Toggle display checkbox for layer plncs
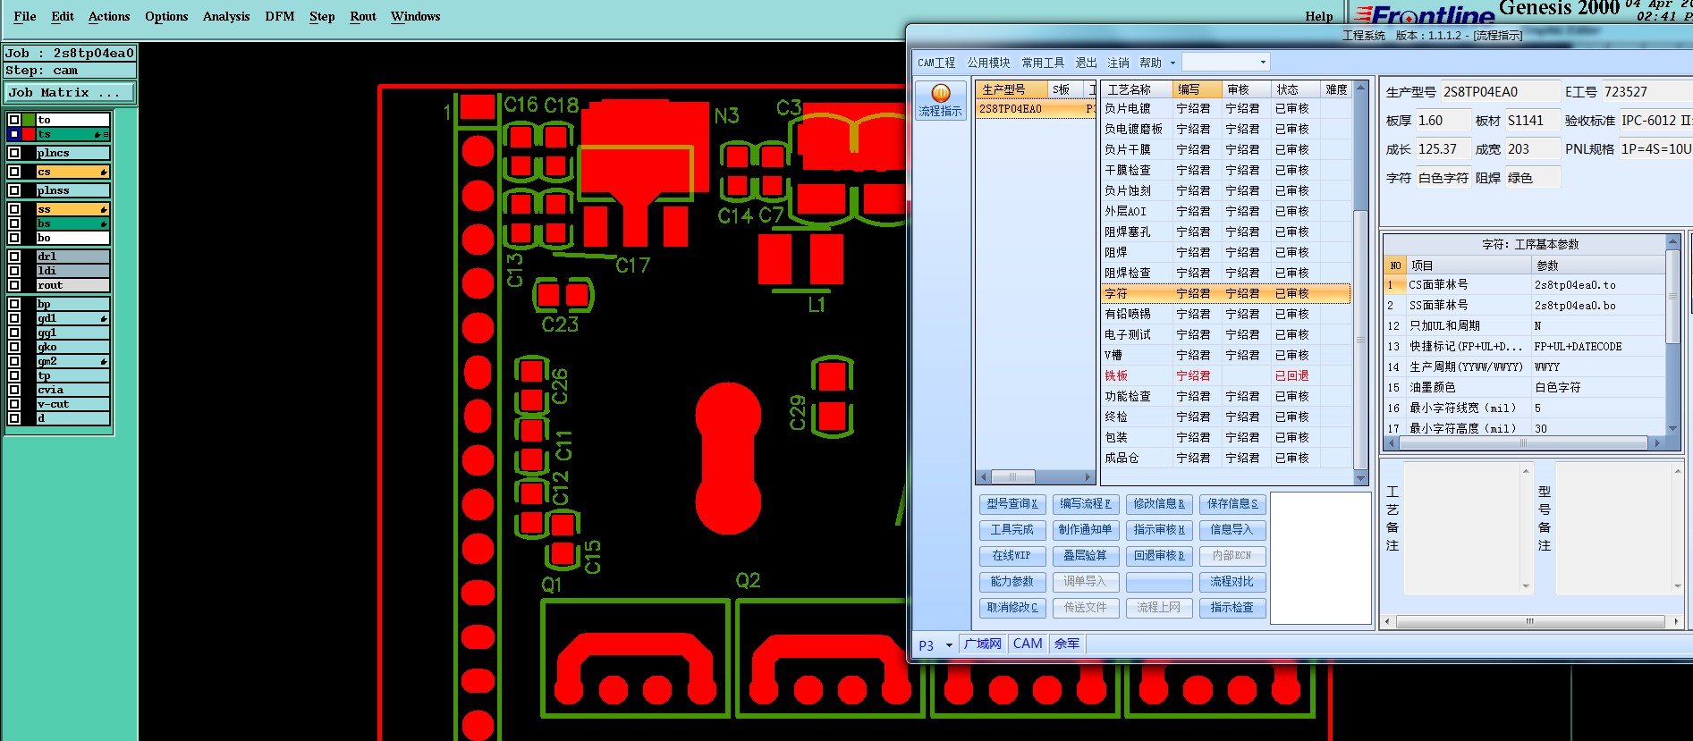Image resolution: width=1693 pixels, height=741 pixels. pos(14,153)
